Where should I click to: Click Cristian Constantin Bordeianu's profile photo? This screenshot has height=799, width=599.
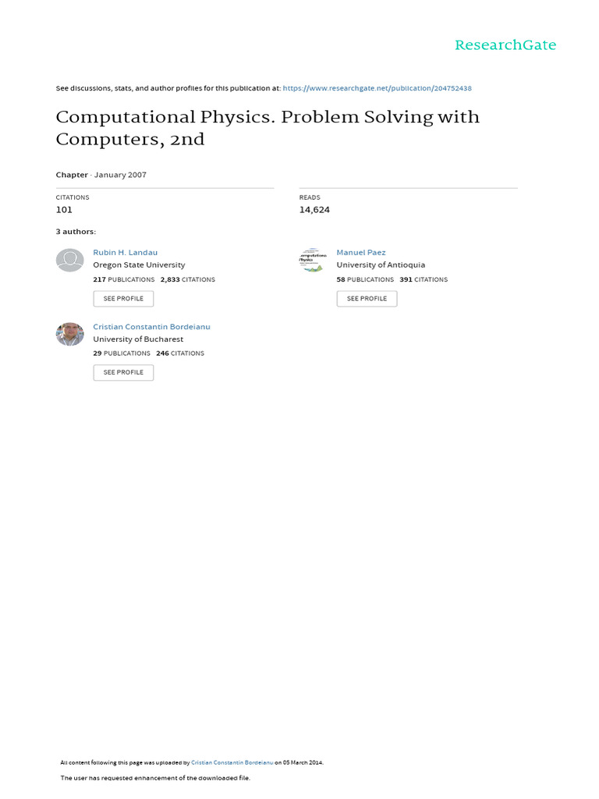point(69,334)
